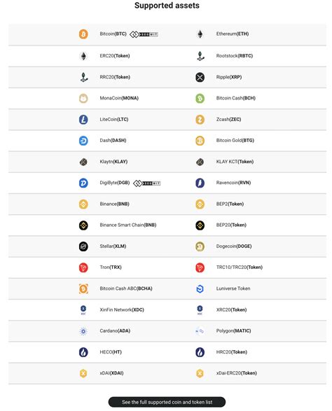Select the blue LiteCoin icon
This screenshot has width=332, height=411.
(x=83, y=120)
